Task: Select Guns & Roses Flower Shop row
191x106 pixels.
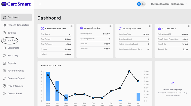Action: [172, 39]
